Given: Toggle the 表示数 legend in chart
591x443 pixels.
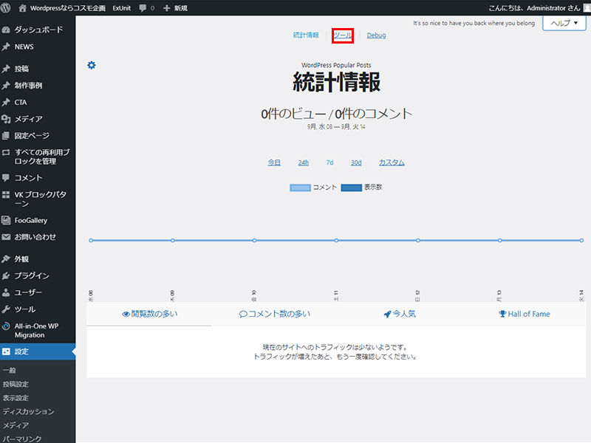Looking at the screenshot, I should (361, 188).
